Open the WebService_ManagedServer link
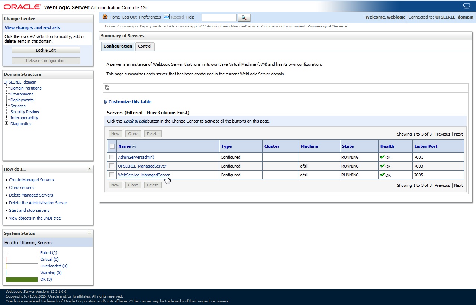This screenshot has width=476, height=305. (x=144, y=175)
